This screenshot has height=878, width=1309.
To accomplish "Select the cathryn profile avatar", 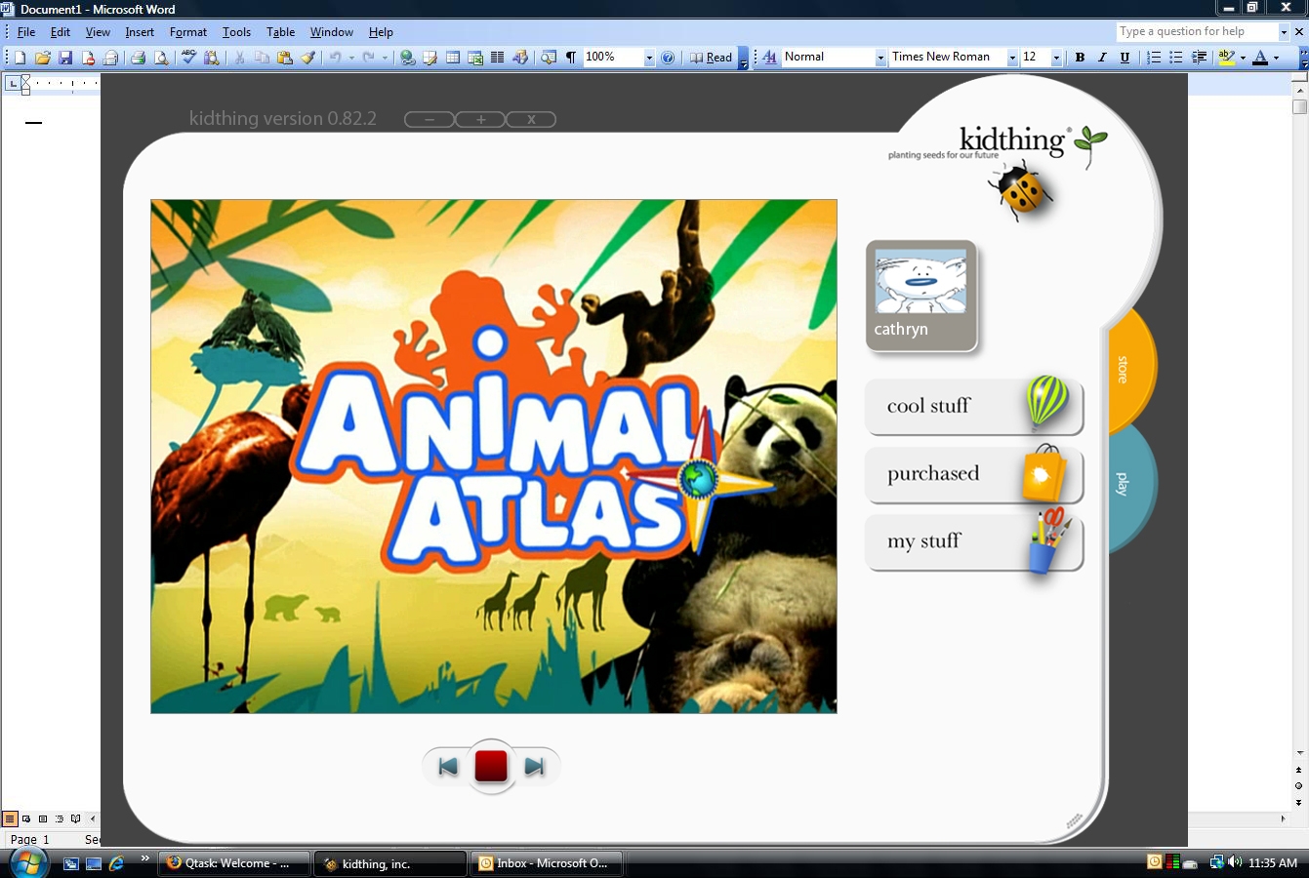I will click(x=921, y=296).
